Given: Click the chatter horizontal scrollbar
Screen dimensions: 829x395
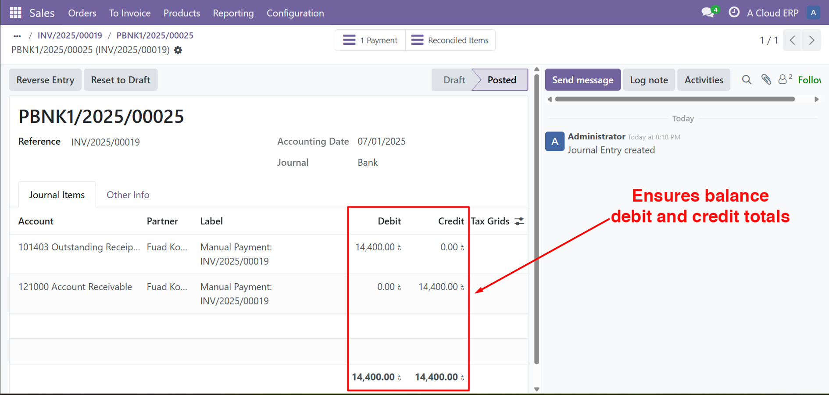Looking at the screenshot, I should [675, 99].
